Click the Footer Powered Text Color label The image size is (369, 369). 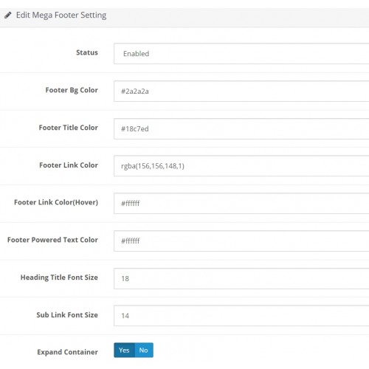(x=52, y=240)
